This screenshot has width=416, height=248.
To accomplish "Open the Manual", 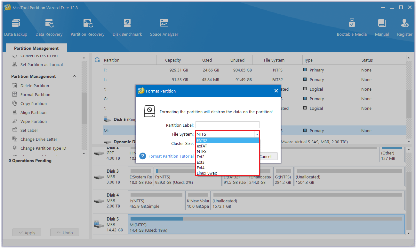I will 382,27.
